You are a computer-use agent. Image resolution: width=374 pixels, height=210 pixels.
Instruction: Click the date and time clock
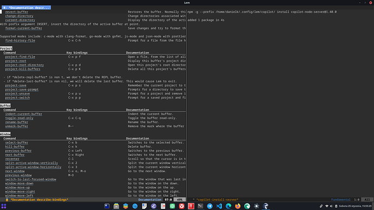tap(355, 206)
